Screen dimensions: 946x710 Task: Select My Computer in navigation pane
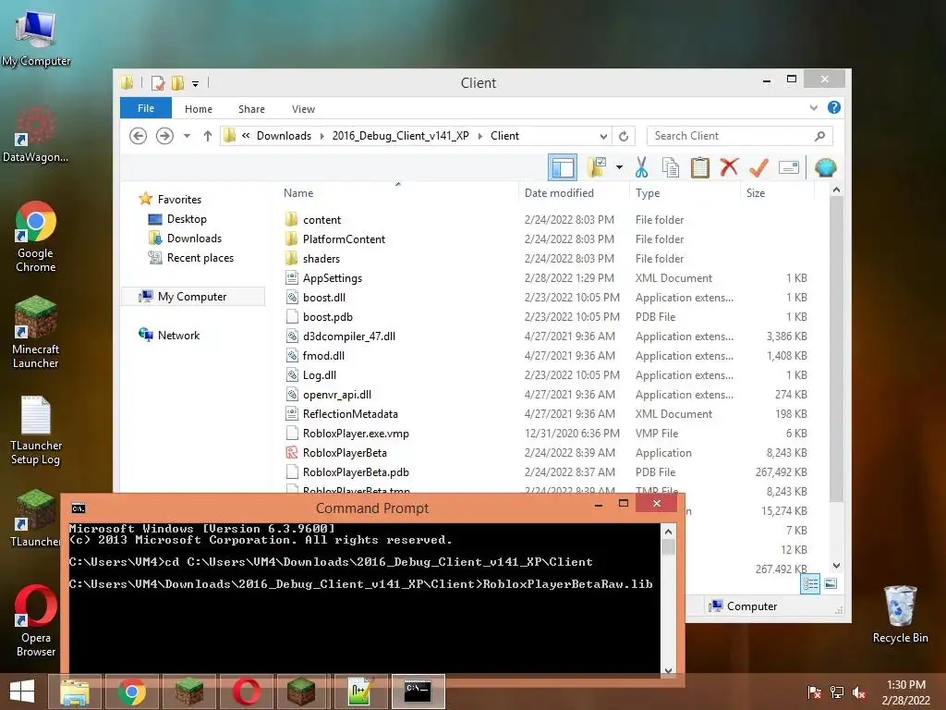(x=192, y=297)
